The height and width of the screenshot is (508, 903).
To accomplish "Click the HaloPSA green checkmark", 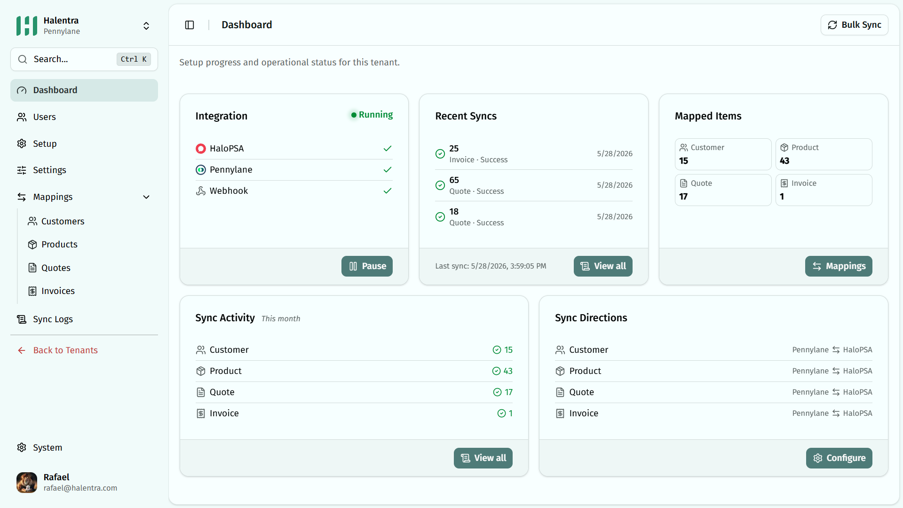I will click(x=388, y=149).
